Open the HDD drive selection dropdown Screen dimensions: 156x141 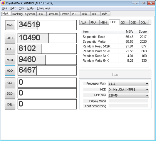tap(128, 90)
